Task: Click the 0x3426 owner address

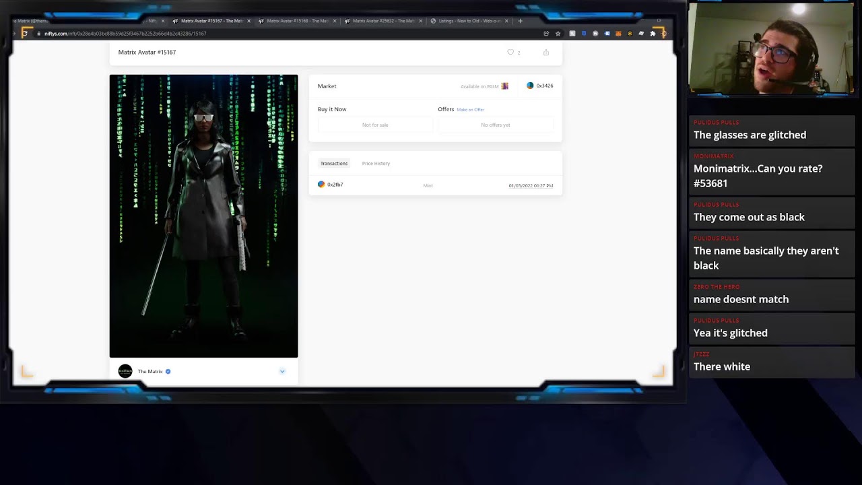Action: pyautogui.click(x=545, y=86)
